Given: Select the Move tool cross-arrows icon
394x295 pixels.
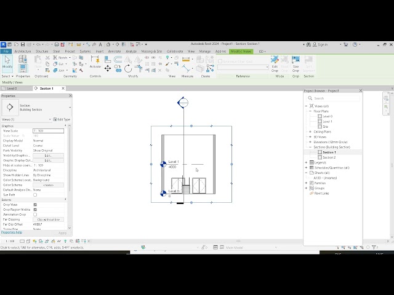Looking at the screenshot, I should (x=108, y=68).
